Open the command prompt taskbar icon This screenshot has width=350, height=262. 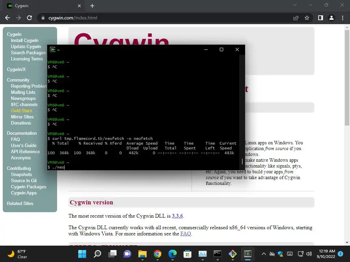tap(217, 254)
